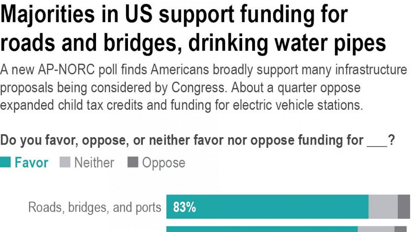Click the light gray Neither legend swatch
The width and height of the screenshot is (412, 232).
click(65, 163)
